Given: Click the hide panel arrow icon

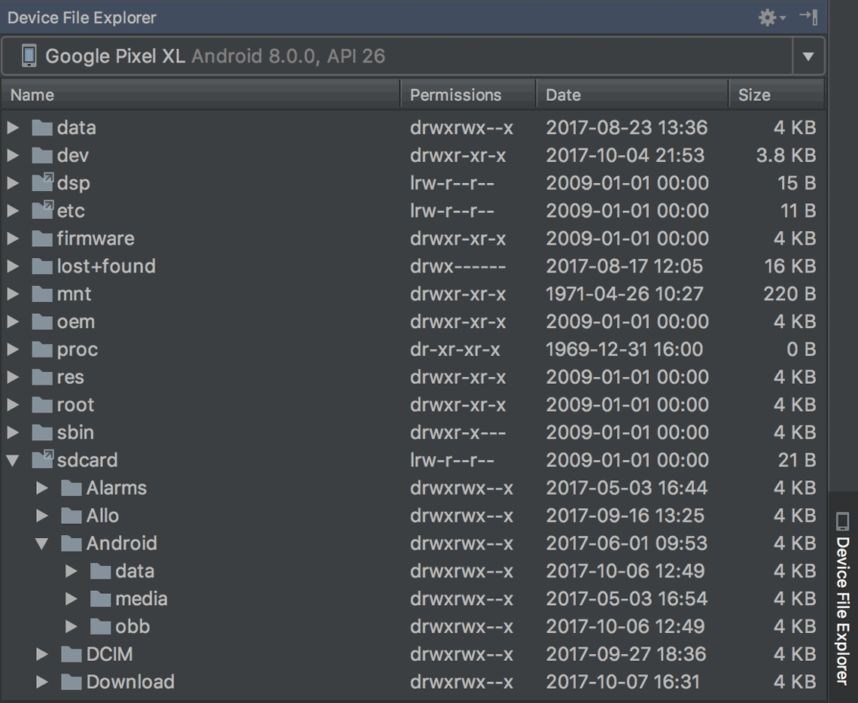Looking at the screenshot, I should (808, 17).
